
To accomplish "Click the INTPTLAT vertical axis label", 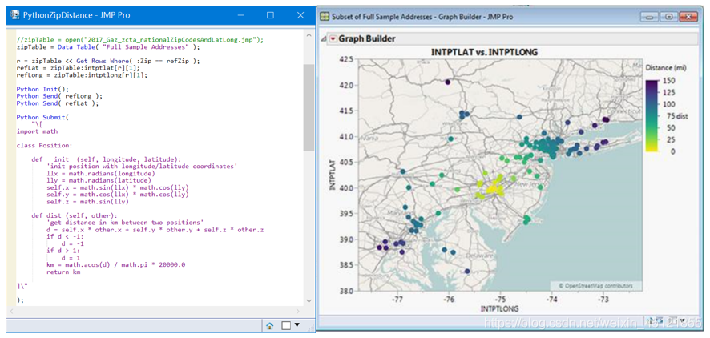I will pyautogui.click(x=333, y=174).
